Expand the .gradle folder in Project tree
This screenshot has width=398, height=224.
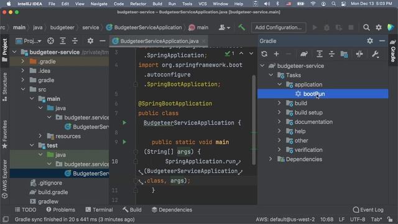[x=23, y=62]
